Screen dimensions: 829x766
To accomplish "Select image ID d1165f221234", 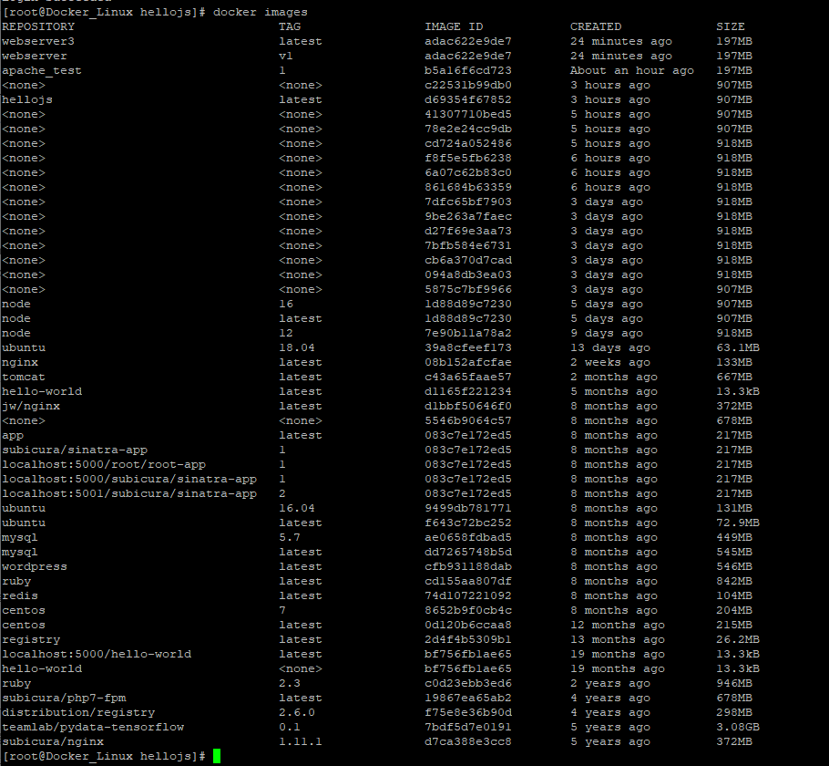I will click(x=468, y=391).
